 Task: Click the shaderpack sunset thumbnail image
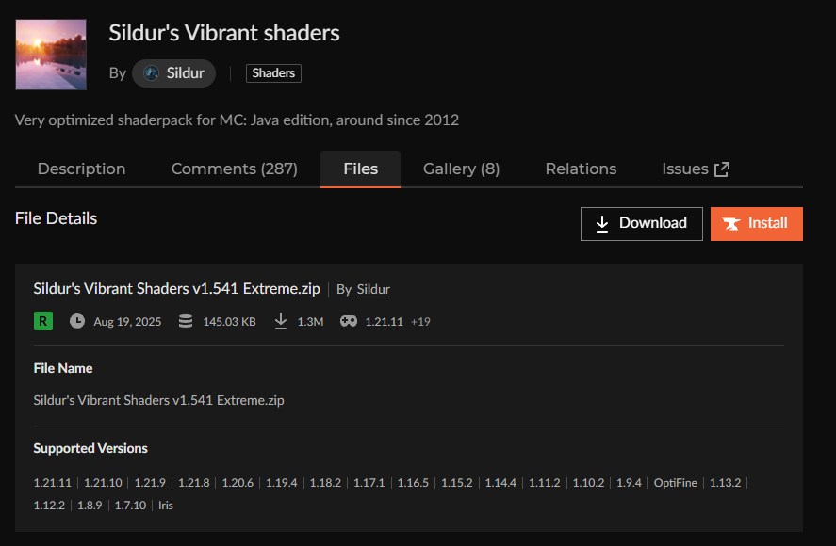[x=50, y=54]
